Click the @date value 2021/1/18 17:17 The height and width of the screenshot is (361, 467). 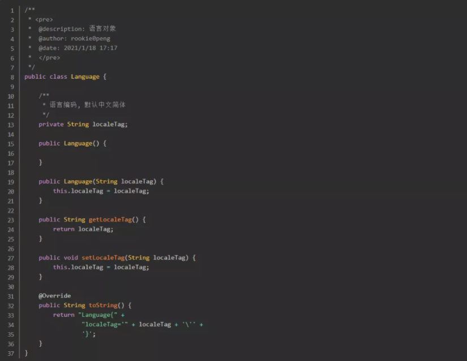(x=91, y=48)
